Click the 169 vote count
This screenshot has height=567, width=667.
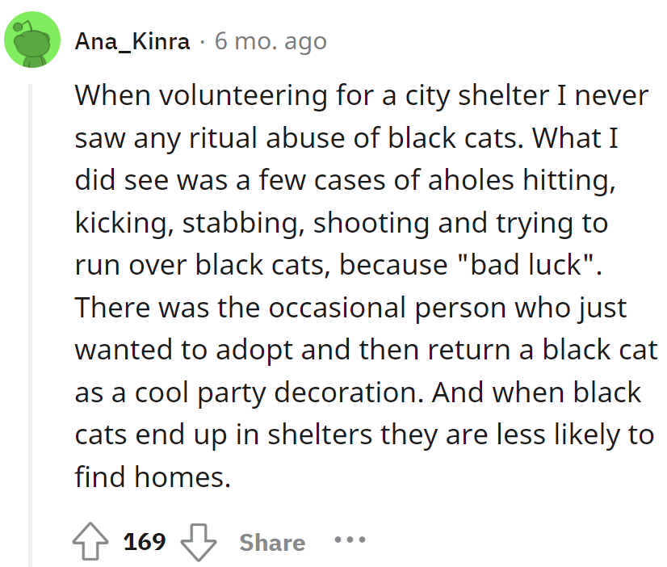pyautogui.click(x=145, y=541)
